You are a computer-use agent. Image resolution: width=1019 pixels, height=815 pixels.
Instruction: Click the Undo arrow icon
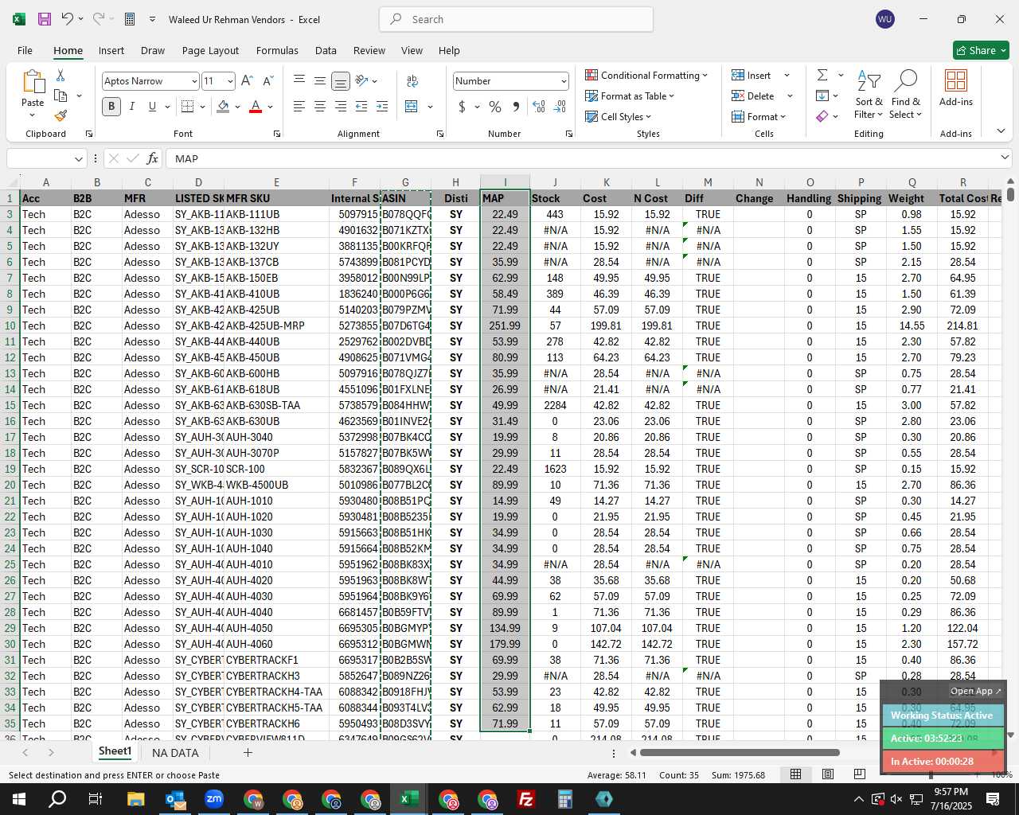pos(68,19)
